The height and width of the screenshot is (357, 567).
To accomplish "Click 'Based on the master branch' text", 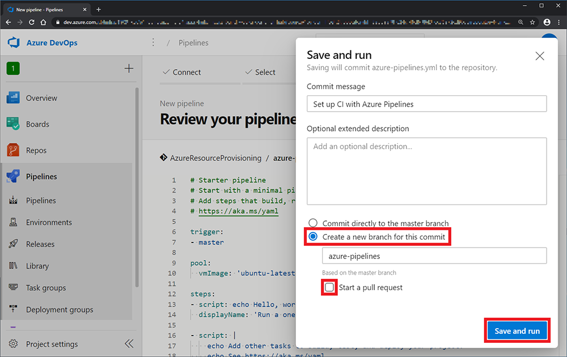I will tap(359, 273).
